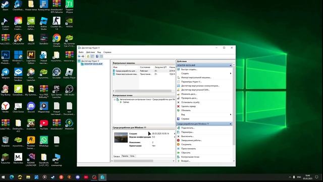
Task: Click Refresh (Обновить) action
Action: (186, 110)
